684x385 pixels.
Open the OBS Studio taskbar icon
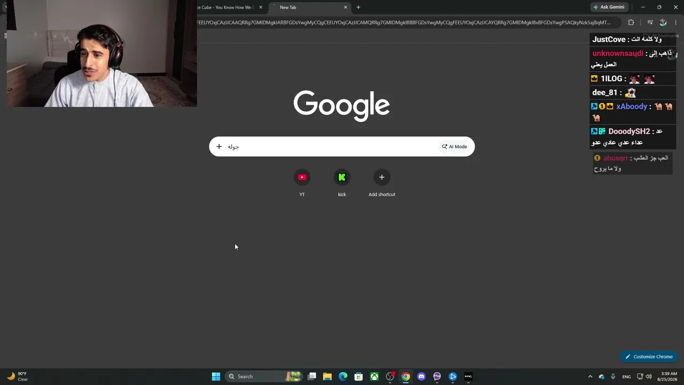(x=390, y=376)
